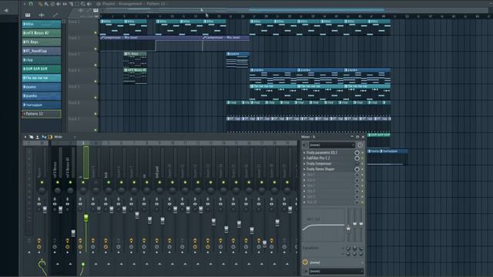This screenshot has width=493, height=277.
Task: Mute playlist Track 3 with its green dot
Action: pos(96,65)
